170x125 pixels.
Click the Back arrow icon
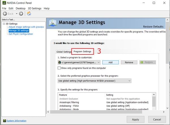click(5, 14)
